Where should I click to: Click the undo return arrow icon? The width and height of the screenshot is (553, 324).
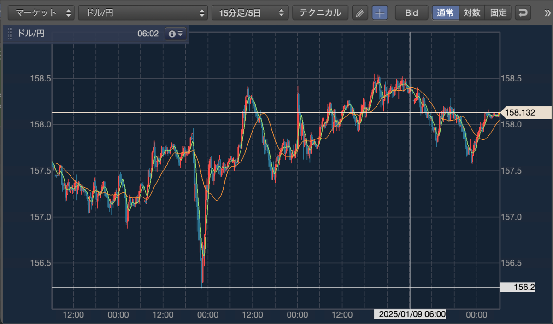point(523,13)
